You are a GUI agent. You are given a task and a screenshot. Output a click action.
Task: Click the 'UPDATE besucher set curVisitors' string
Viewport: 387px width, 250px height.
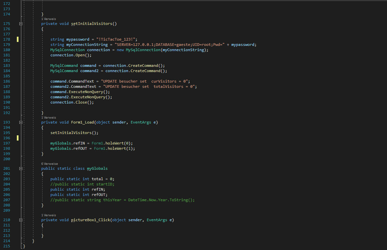click(145, 81)
